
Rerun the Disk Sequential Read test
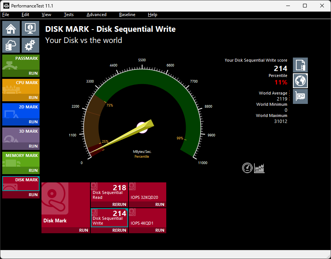[119, 204]
